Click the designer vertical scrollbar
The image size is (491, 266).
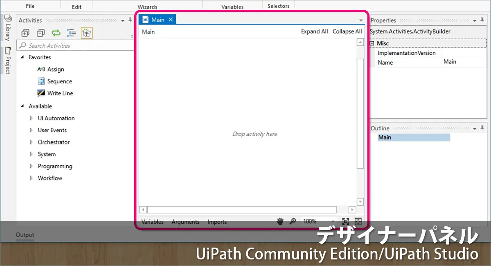[x=360, y=113]
